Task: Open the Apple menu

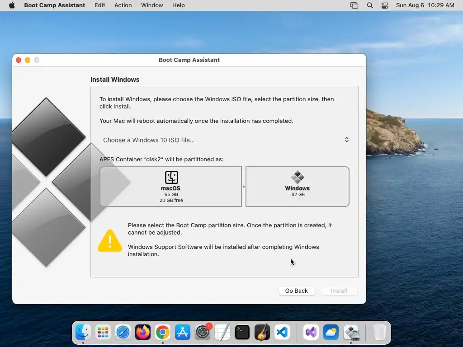Action: 12,5
